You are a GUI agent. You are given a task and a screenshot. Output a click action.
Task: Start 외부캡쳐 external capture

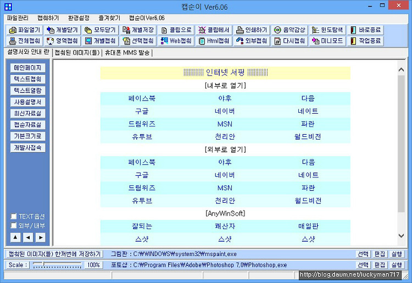coord(252,41)
